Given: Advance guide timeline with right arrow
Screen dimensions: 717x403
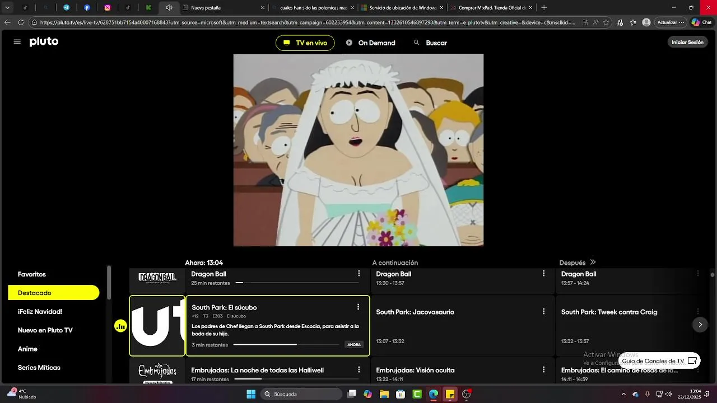Looking at the screenshot, I should [700, 325].
